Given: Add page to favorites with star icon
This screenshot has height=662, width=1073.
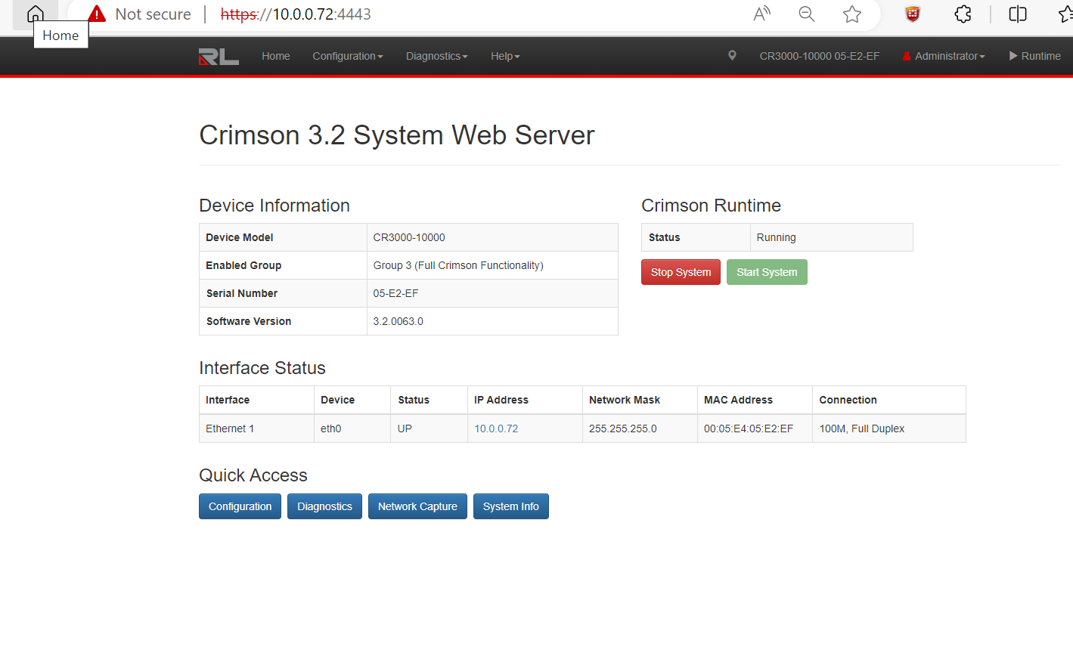Looking at the screenshot, I should [x=852, y=14].
